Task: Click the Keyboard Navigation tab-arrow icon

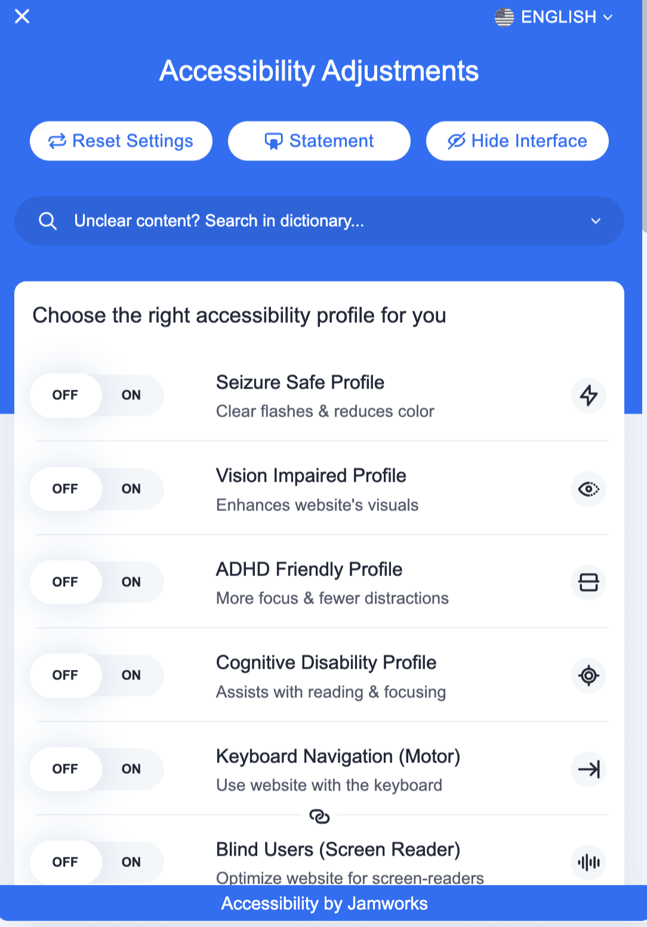Action: tap(589, 769)
